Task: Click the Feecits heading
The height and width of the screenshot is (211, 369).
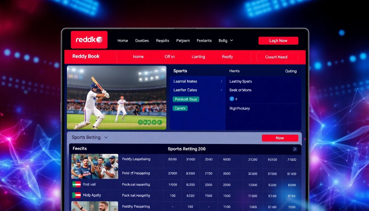Action: point(80,148)
